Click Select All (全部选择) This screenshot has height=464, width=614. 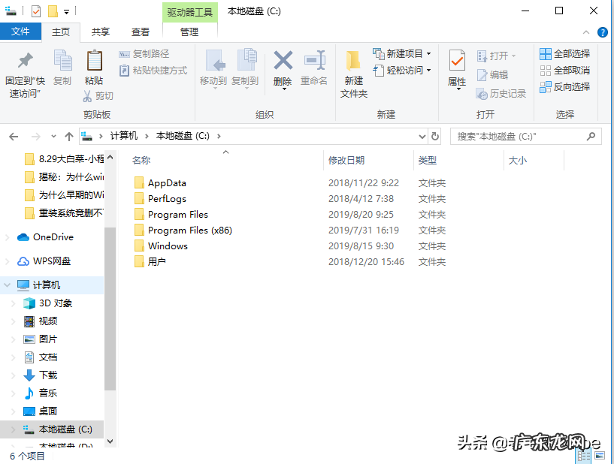tap(564, 53)
